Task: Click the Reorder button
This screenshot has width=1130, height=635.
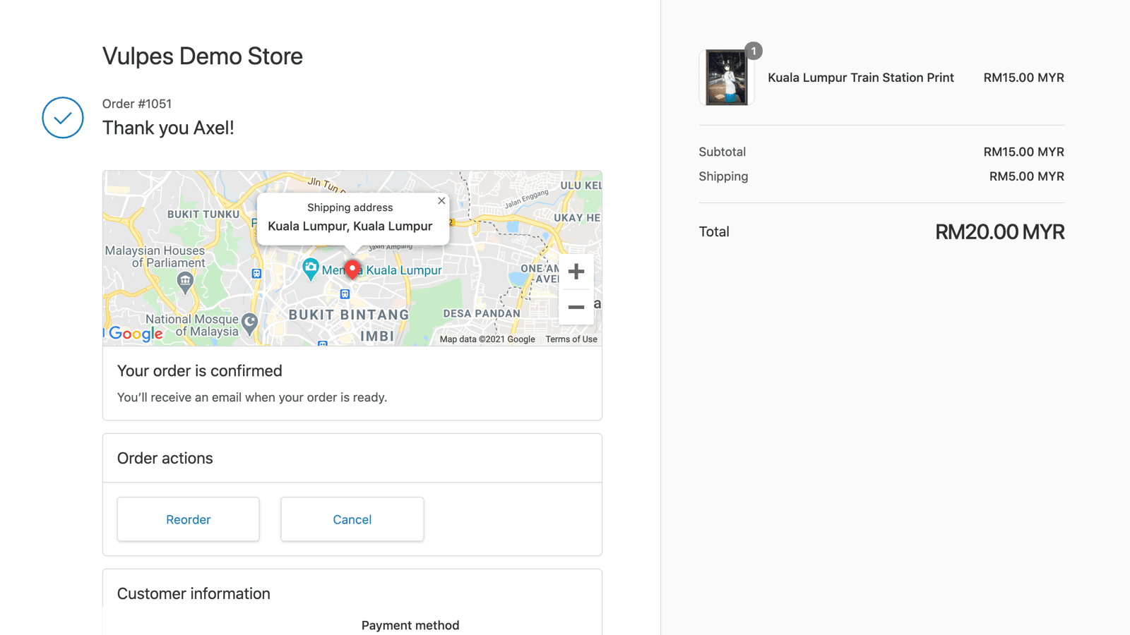Action: tap(188, 519)
